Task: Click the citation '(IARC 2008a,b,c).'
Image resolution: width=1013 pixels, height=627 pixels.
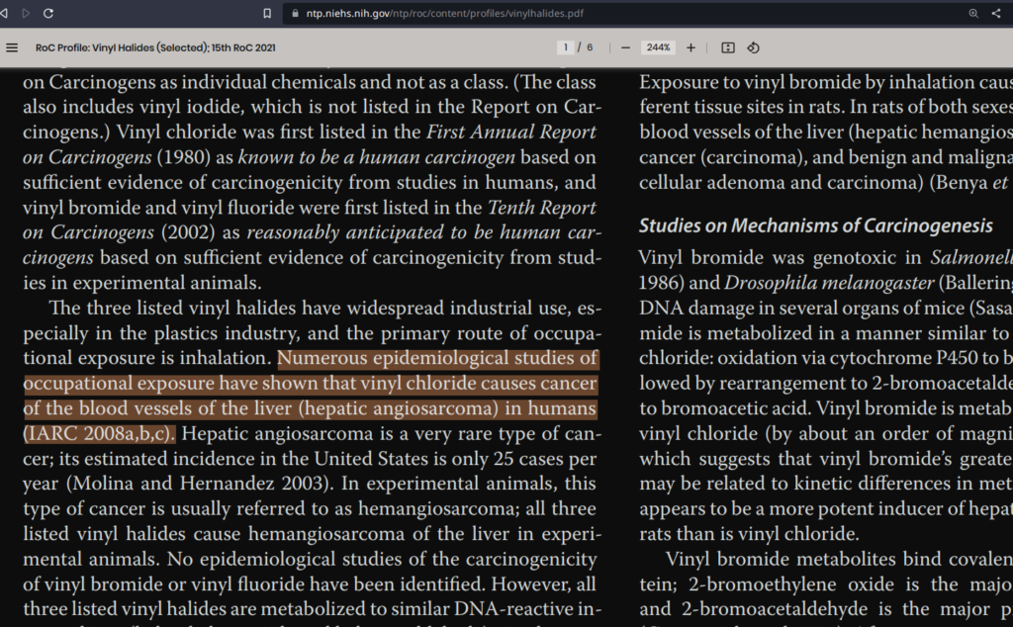Action: pyautogui.click(x=99, y=433)
